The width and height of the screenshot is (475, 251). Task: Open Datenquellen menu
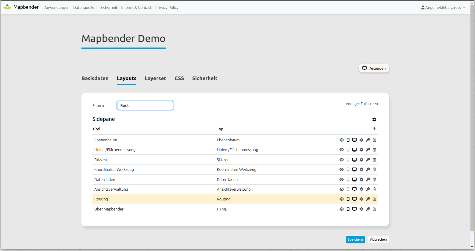pyautogui.click(x=85, y=7)
